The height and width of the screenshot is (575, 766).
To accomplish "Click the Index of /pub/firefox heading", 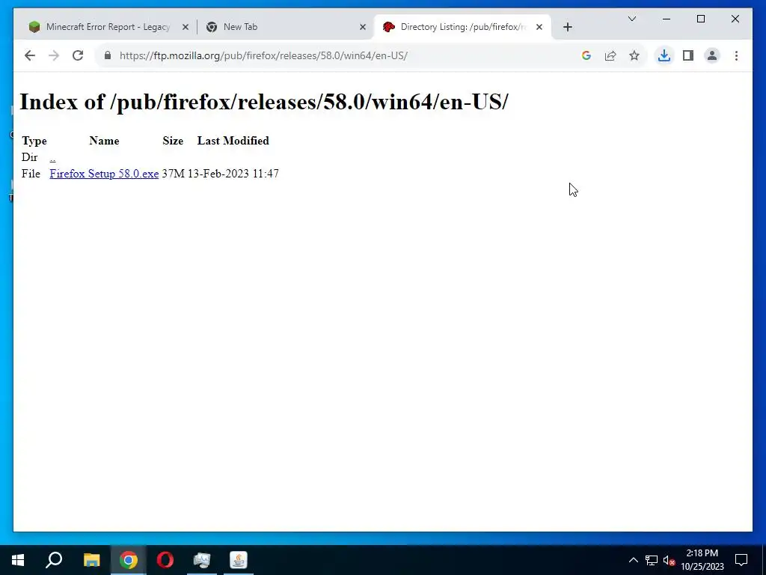I will click(x=264, y=102).
